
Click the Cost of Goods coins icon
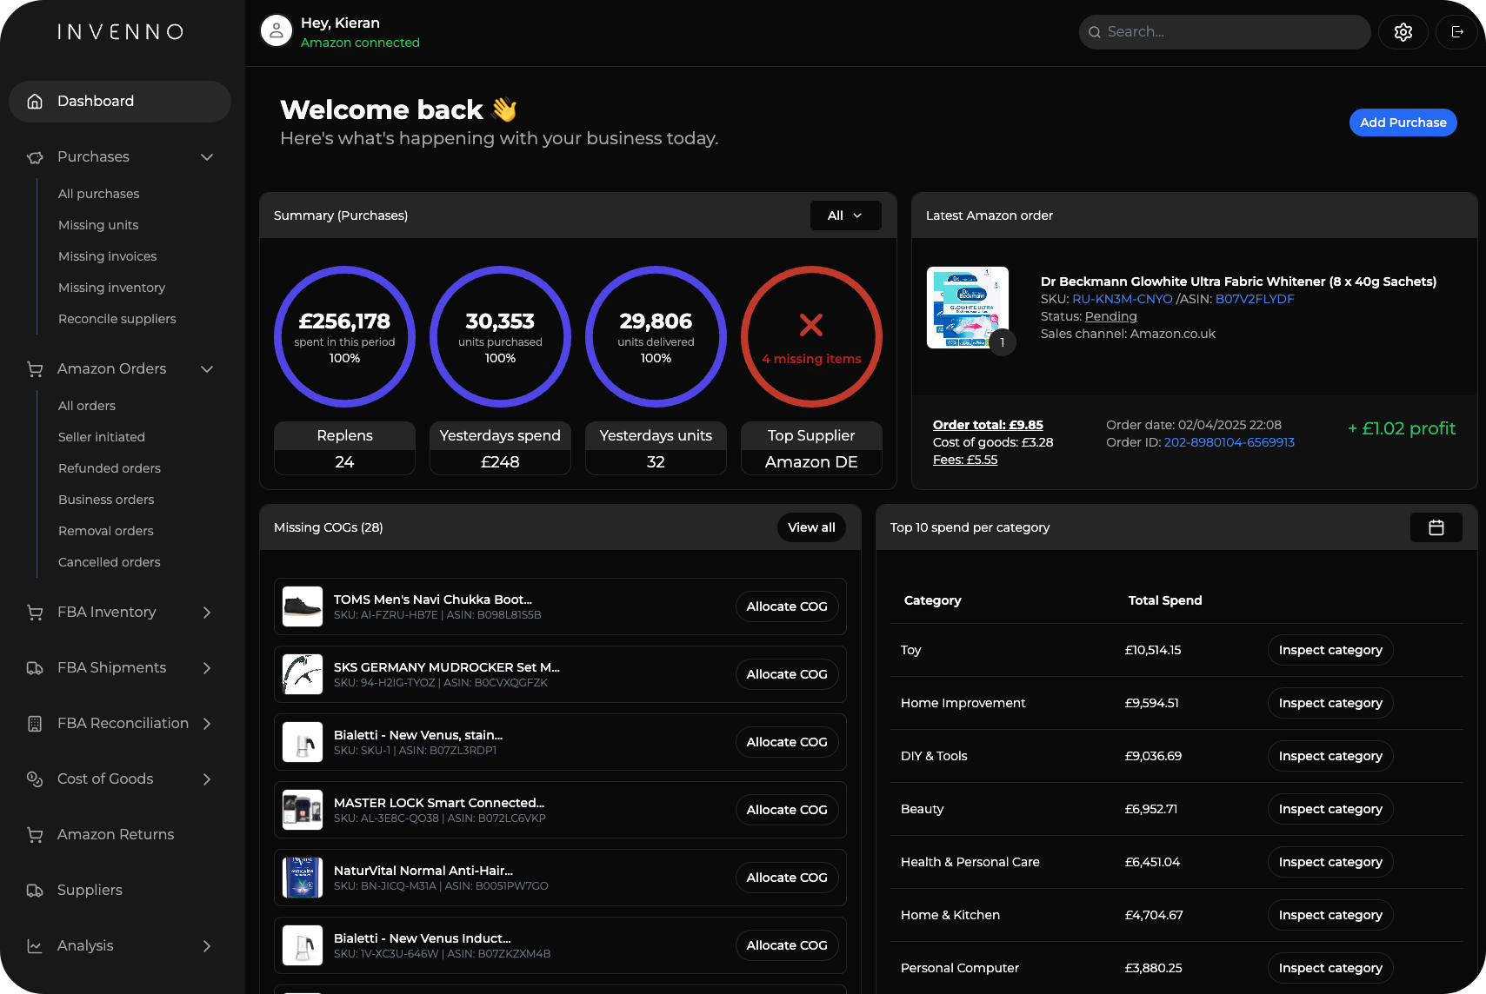point(35,779)
